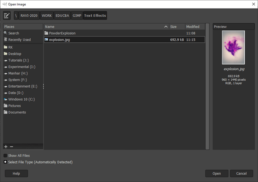Screen dimensions: 258x182
Task: Go to the GIMP path segment
Action: [x=77, y=15]
